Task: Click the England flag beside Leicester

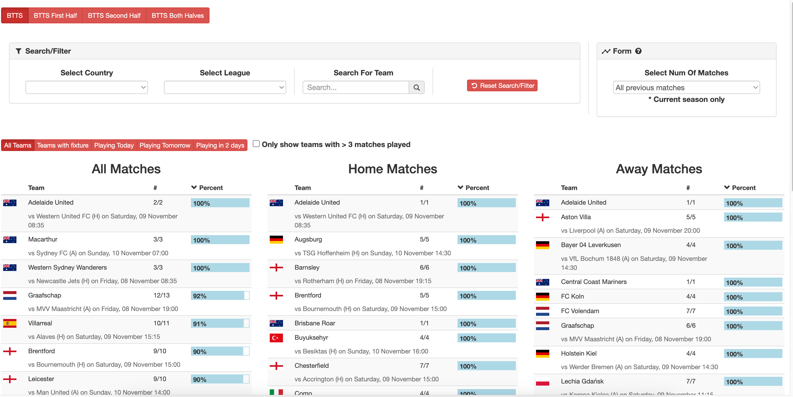Action: point(10,379)
